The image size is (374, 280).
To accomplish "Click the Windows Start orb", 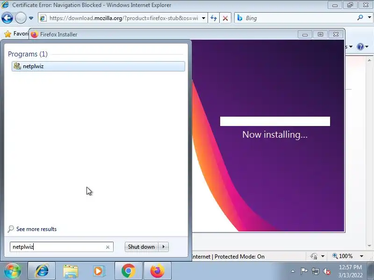I will click(13, 271).
